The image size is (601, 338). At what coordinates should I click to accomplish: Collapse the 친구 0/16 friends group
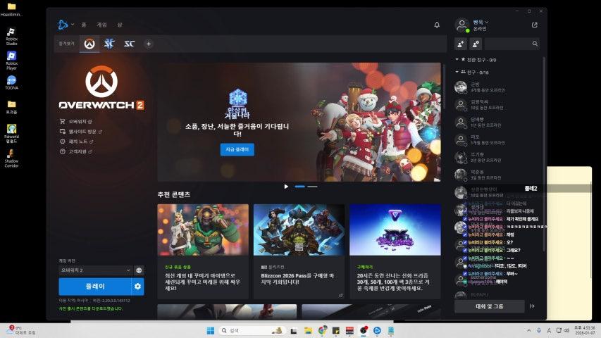click(x=457, y=72)
